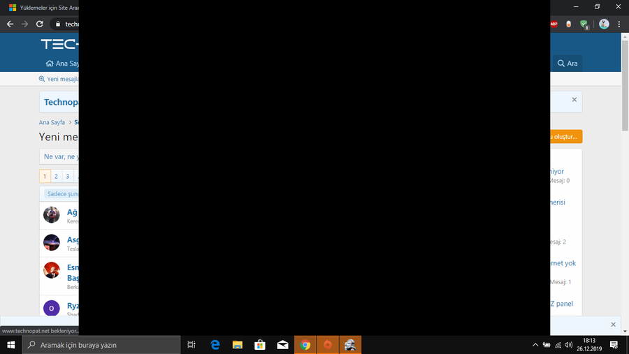
Task: Open the Yeni mesajlar link
Action: tap(59, 79)
